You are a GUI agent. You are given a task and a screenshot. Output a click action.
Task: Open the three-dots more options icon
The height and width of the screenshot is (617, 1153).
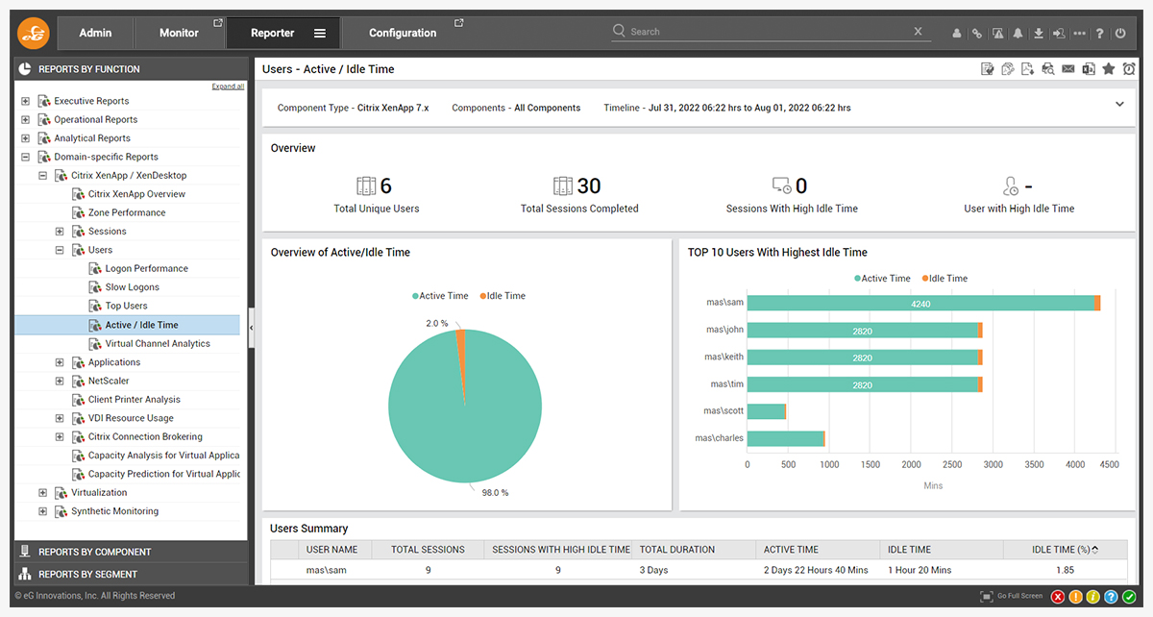(1079, 34)
